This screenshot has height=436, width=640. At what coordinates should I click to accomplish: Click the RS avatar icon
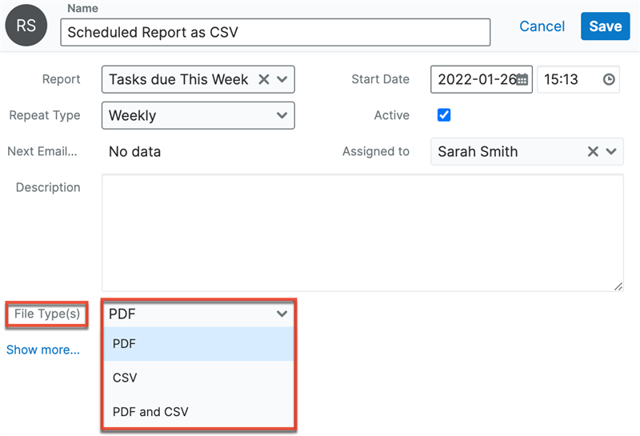pos(26,26)
